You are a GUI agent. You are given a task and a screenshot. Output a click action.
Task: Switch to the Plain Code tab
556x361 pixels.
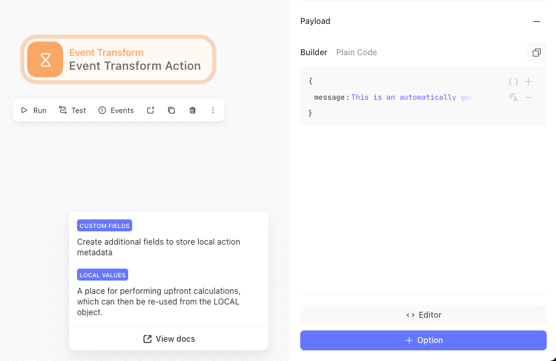coord(356,53)
